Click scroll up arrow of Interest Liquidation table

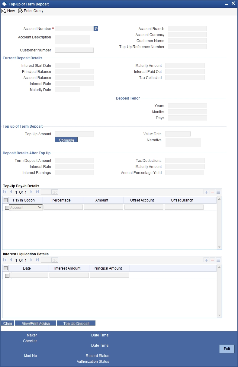[x=220, y=267]
